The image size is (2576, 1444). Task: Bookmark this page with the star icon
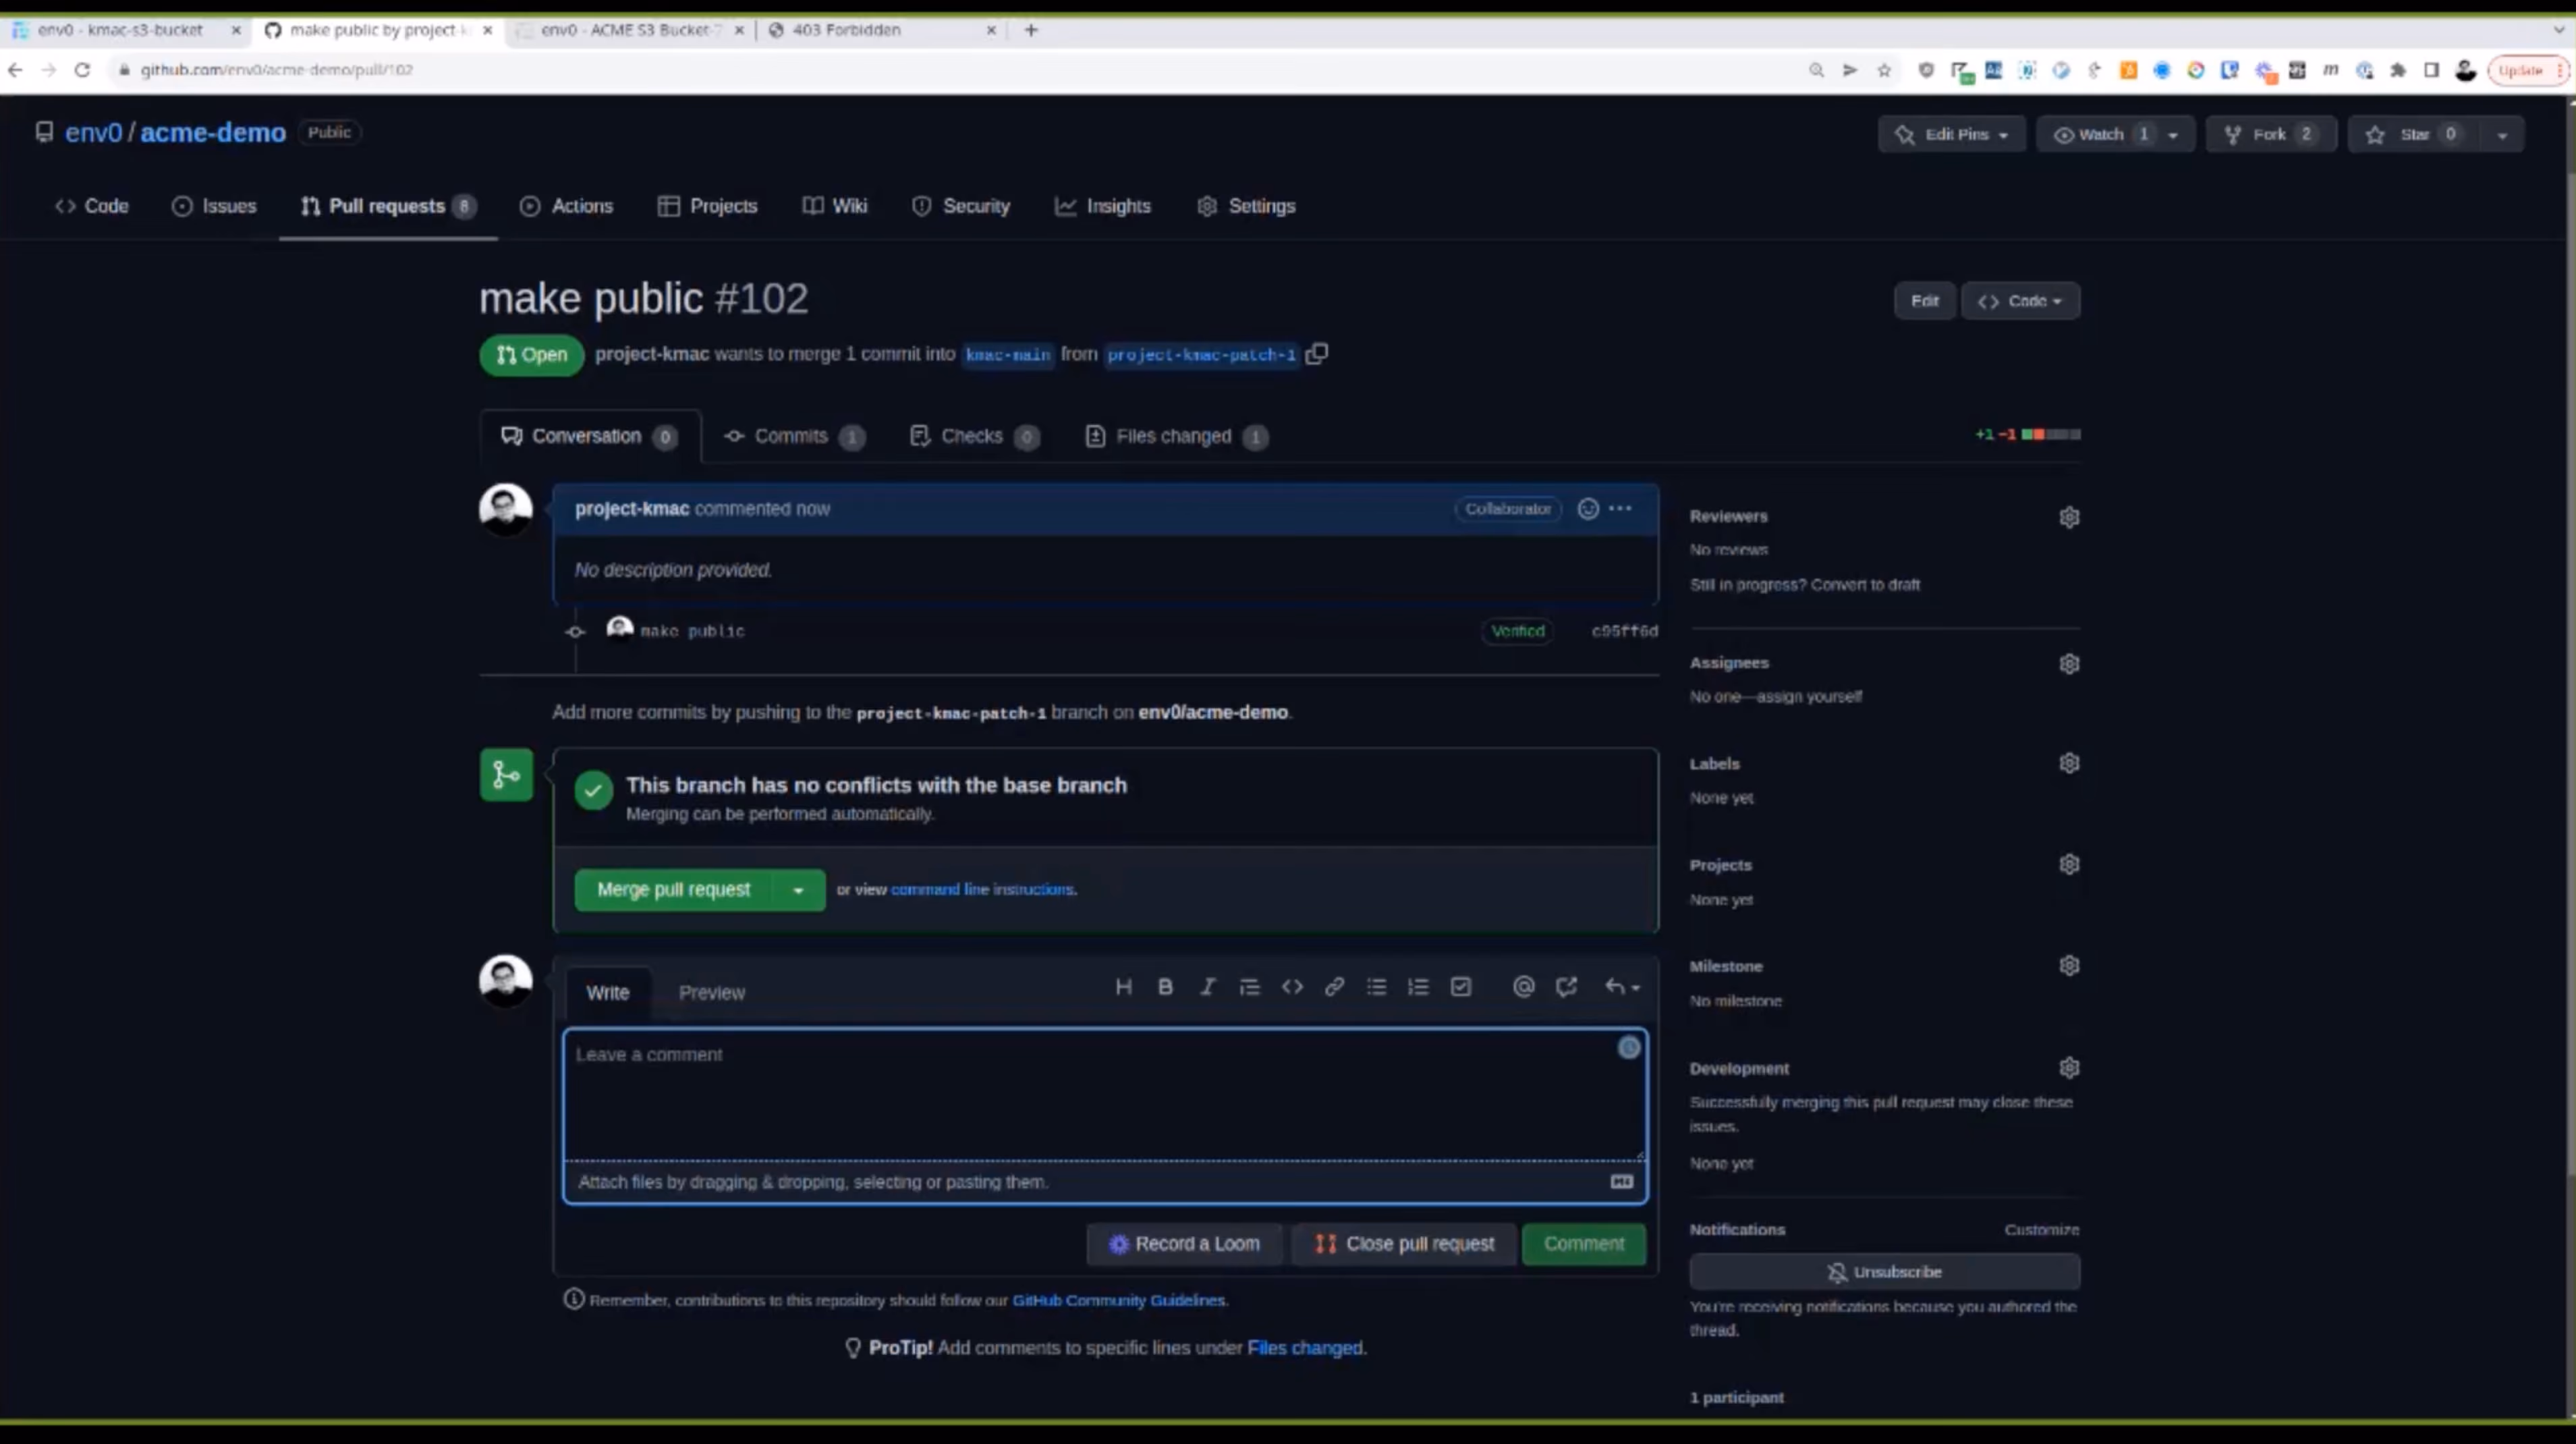[x=1884, y=70]
